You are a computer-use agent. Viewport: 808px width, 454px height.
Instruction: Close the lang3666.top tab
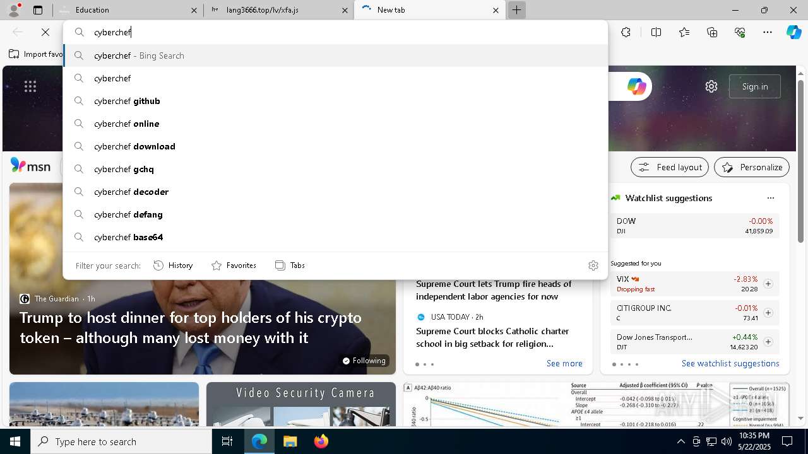pyautogui.click(x=345, y=10)
